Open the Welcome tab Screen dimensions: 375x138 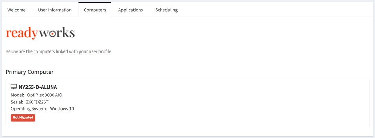(x=16, y=10)
